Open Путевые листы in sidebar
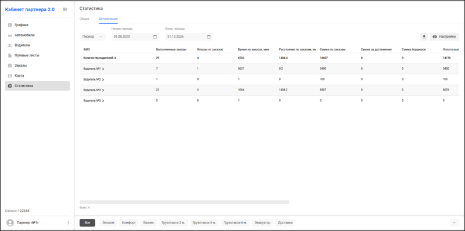465x231 pixels. pyautogui.click(x=37, y=55)
